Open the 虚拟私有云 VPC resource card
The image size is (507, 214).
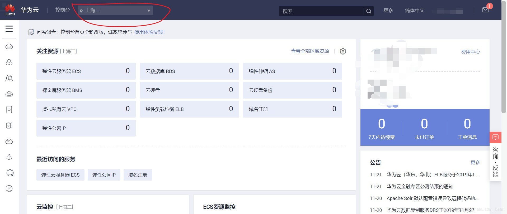(86, 109)
